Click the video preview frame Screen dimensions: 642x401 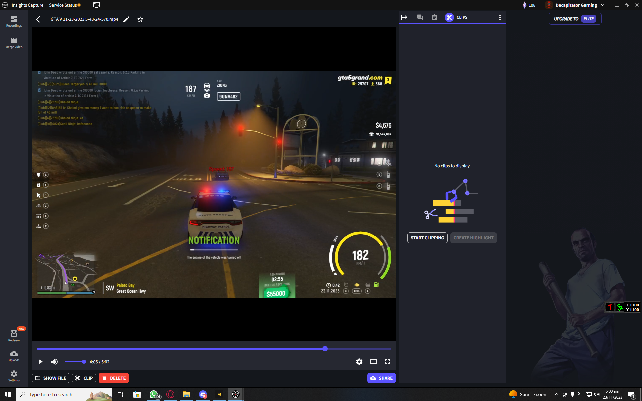pyautogui.click(x=214, y=184)
